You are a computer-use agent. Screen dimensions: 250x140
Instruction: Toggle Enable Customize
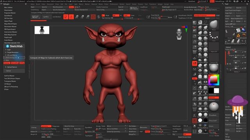[x=102, y=7]
